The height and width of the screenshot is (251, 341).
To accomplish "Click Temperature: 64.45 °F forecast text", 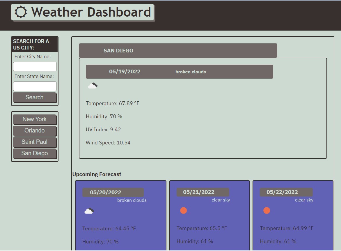I will (x=109, y=229).
